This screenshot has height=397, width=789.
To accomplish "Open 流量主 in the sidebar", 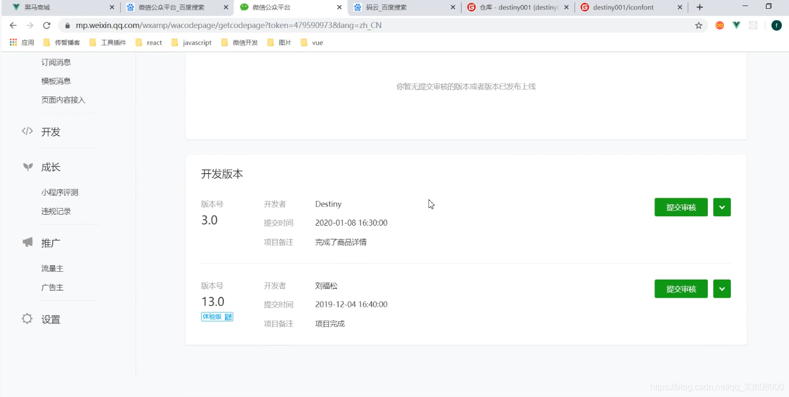I will point(52,269).
